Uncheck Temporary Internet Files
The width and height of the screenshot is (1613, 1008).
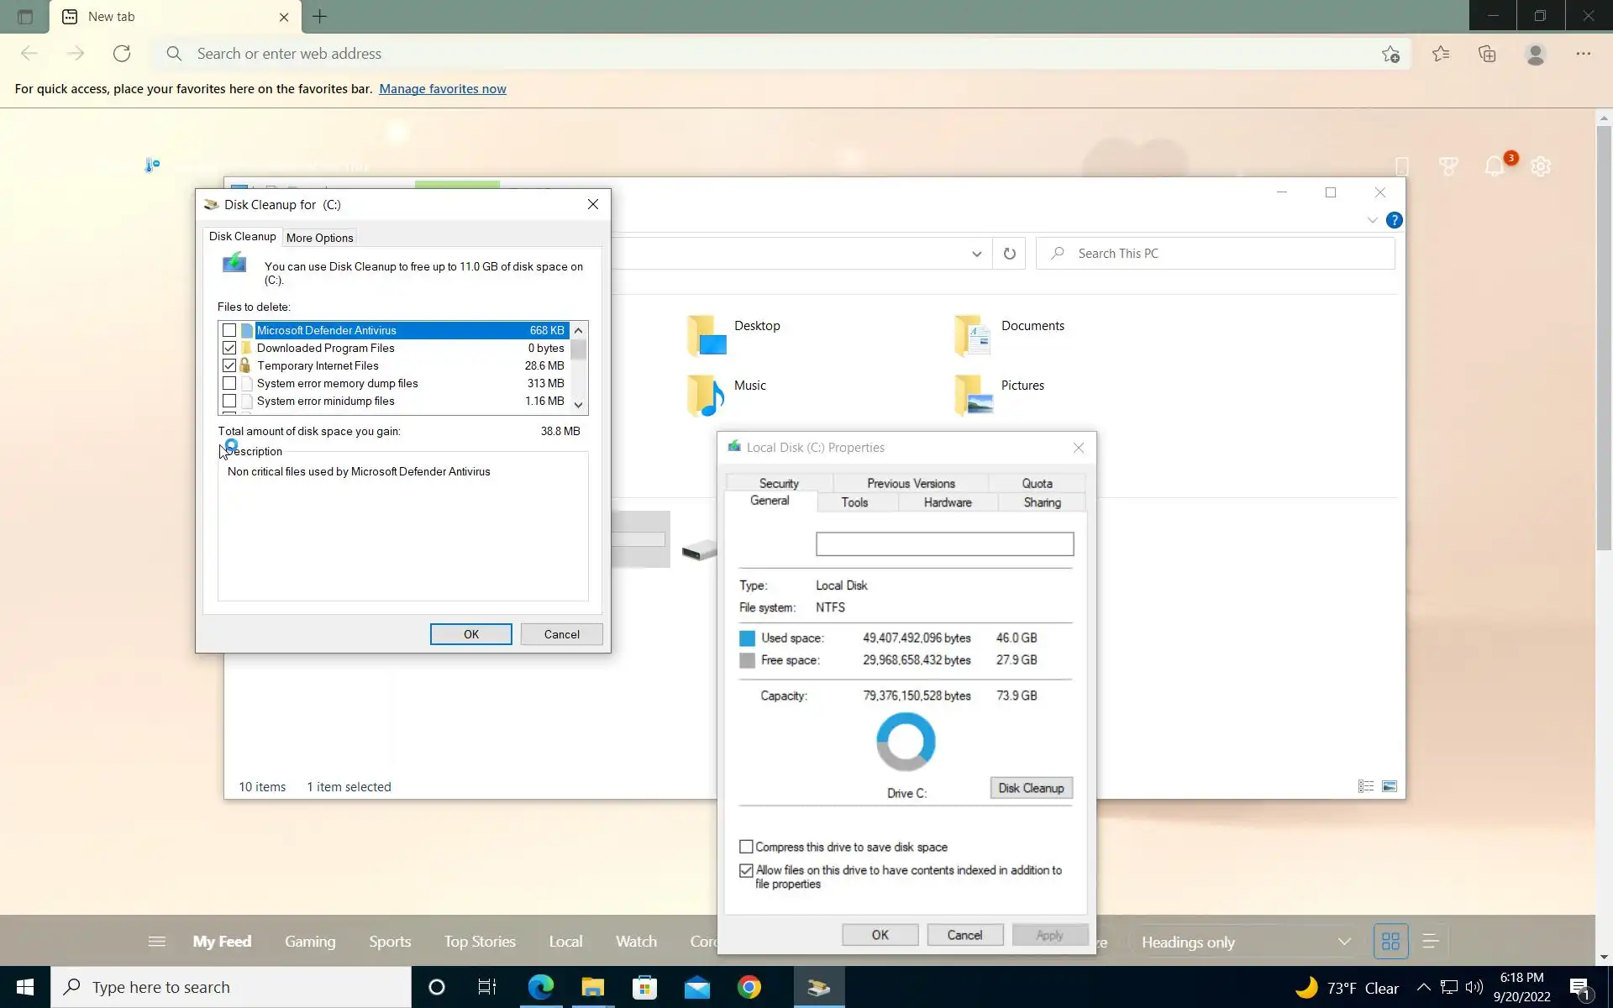229,365
